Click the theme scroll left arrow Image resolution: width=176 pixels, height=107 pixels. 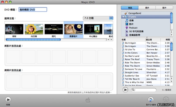pyautogui.click(x=109, y=39)
